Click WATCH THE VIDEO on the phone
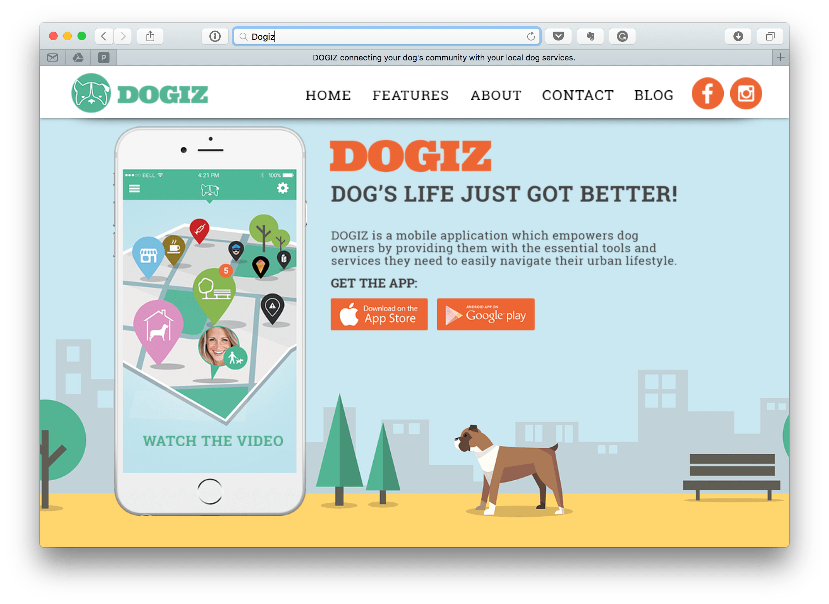 213,441
